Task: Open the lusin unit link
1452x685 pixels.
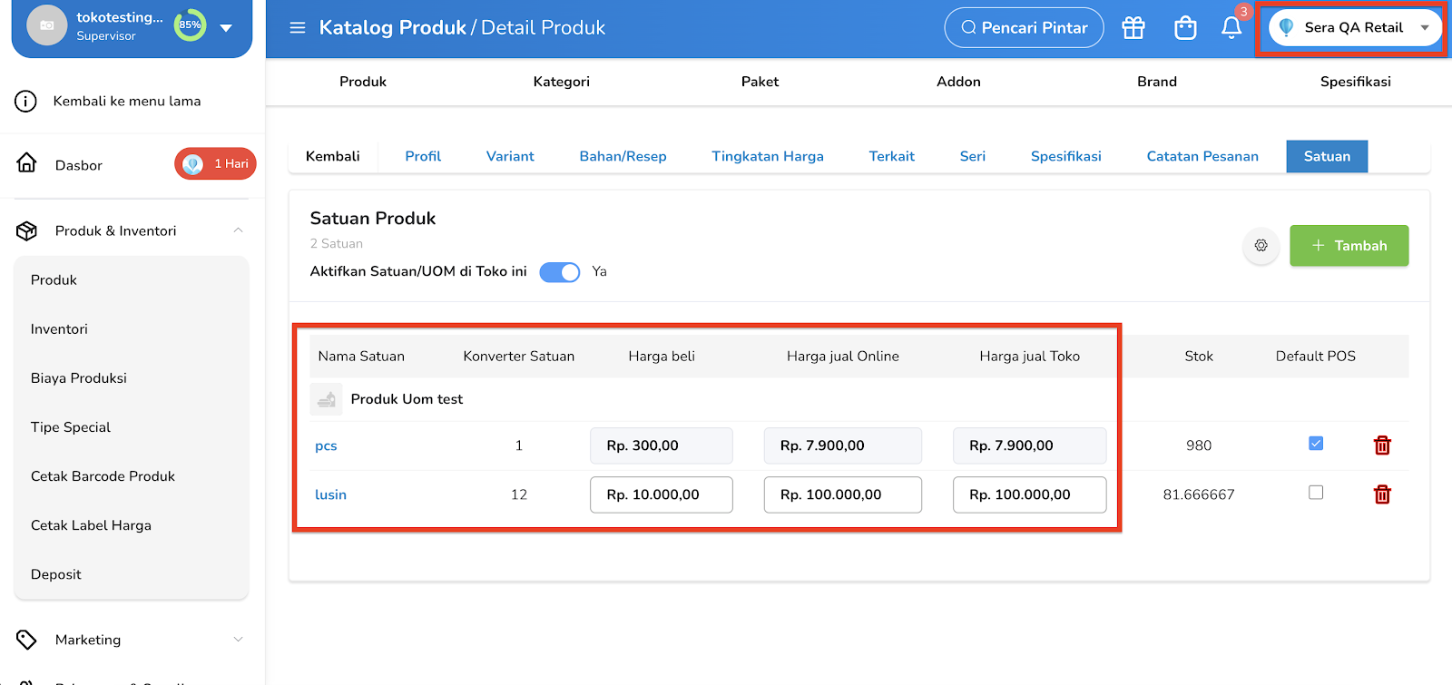Action: click(330, 494)
